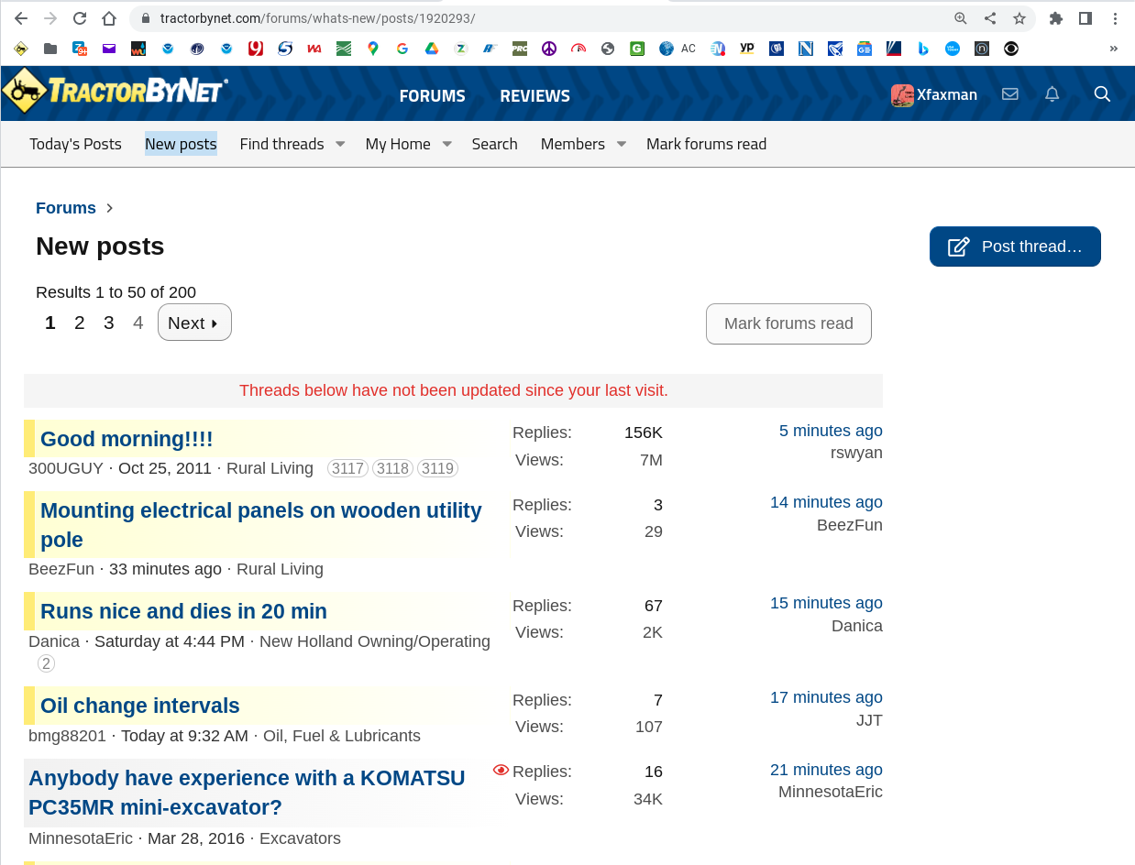The height and width of the screenshot is (865, 1135).
Task: Click the search magnifier in site header
Action: click(1102, 94)
